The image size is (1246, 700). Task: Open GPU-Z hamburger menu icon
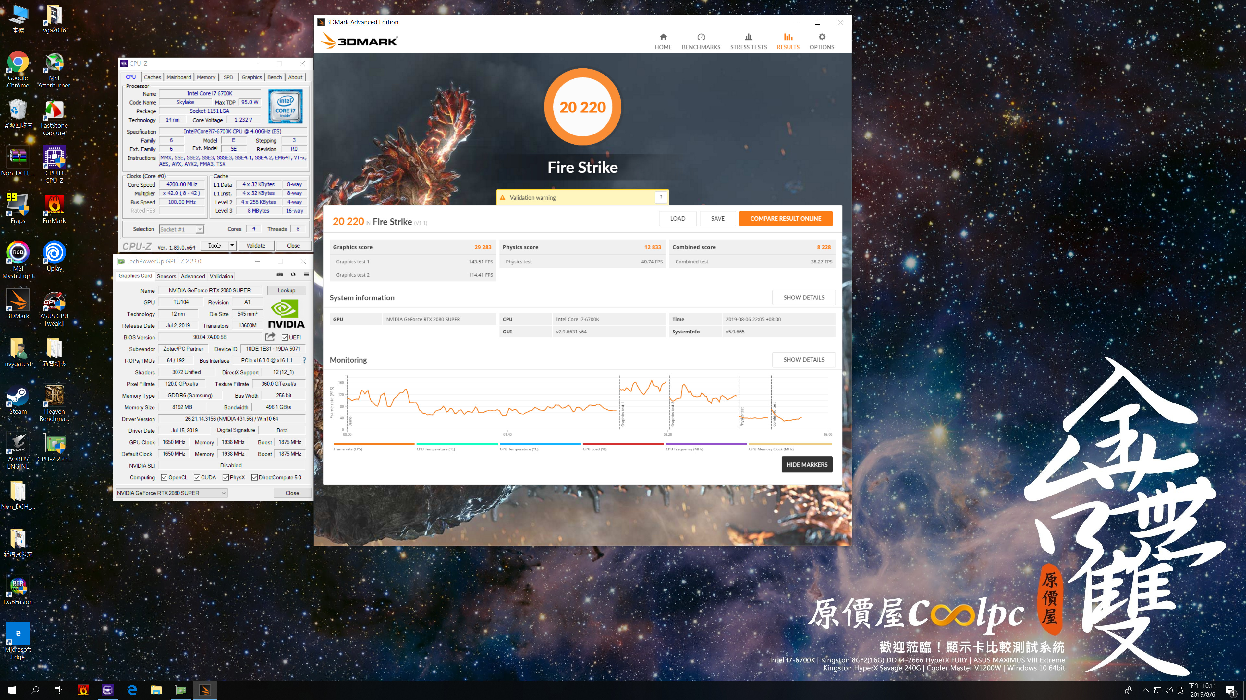306,275
